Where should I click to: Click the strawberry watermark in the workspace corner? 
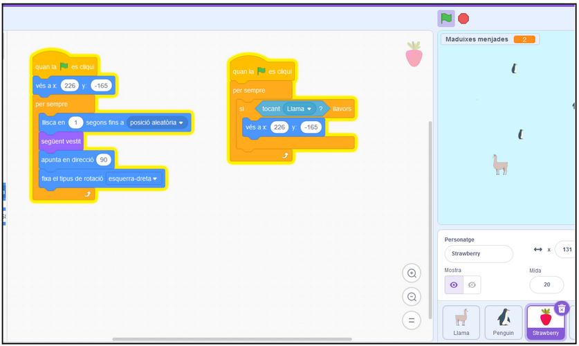414,54
